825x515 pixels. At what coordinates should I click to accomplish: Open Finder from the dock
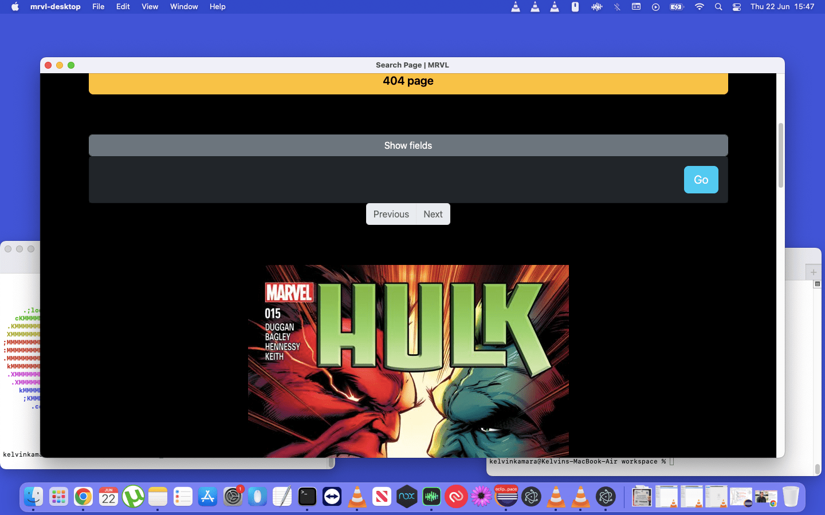[33, 497]
